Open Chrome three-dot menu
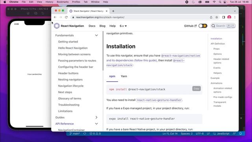Viewport: 252px width, 142px height. coord(235,17)
